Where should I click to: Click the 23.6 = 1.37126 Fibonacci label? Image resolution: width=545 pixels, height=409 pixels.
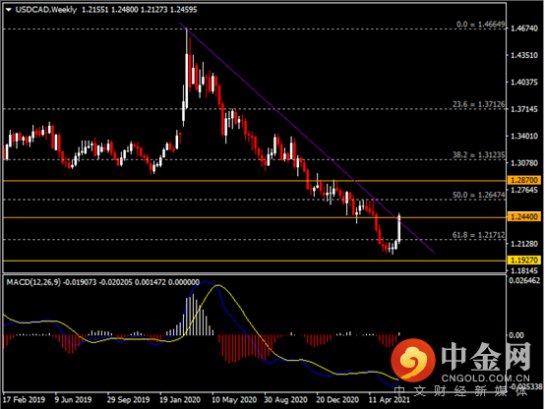[x=479, y=104]
